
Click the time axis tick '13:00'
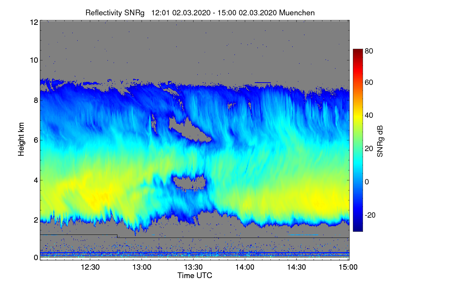tap(142, 267)
